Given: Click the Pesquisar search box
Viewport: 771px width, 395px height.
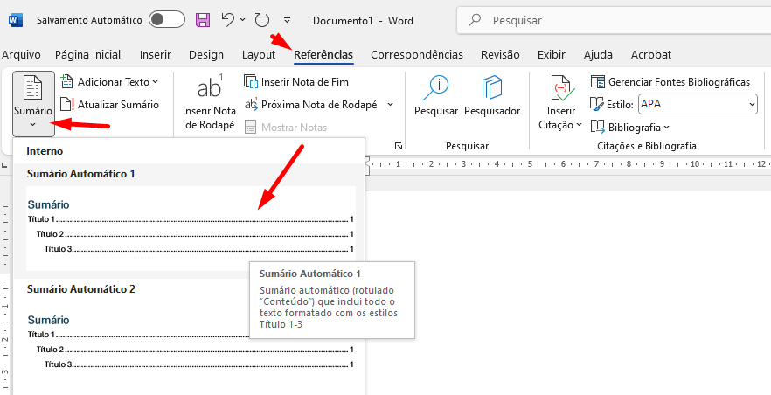Looking at the screenshot, I should coord(614,21).
